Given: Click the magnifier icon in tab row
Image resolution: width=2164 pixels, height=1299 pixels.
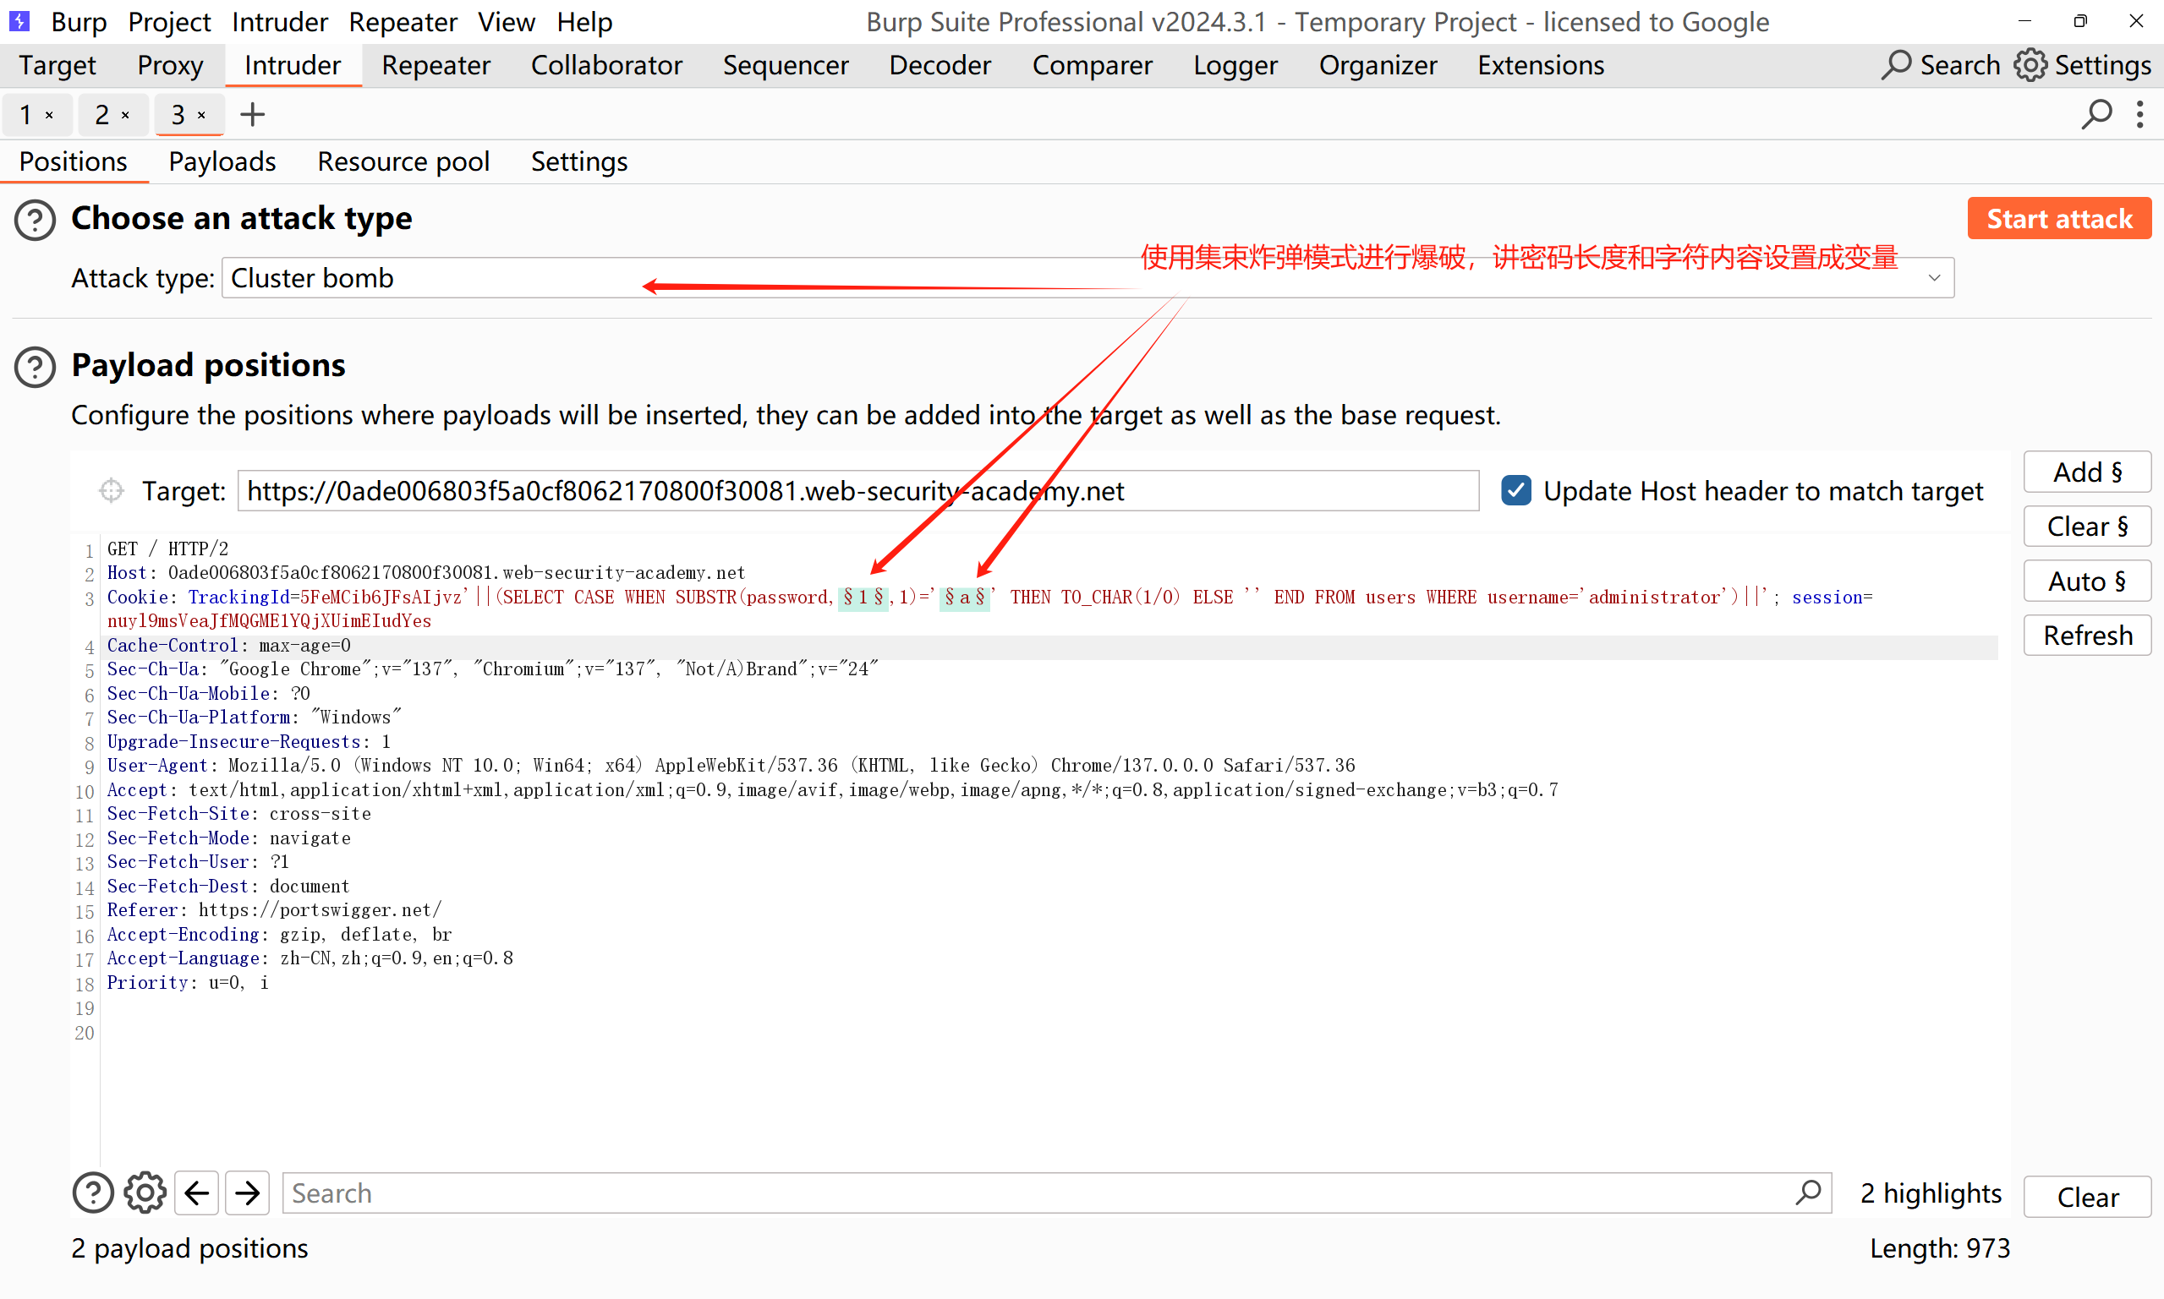Looking at the screenshot, I should point(2096,115).
